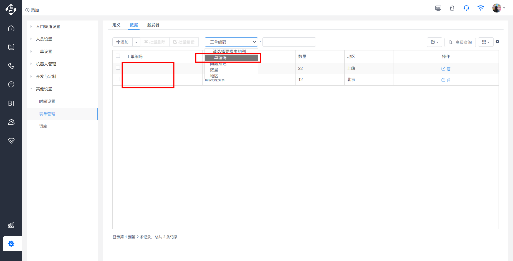Switch to the 定义 tab
513x261 pixels.
116,25
